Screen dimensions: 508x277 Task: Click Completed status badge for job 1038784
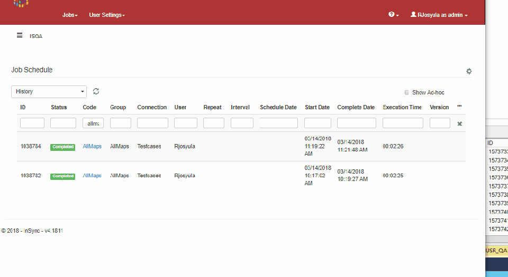[62, 147]
